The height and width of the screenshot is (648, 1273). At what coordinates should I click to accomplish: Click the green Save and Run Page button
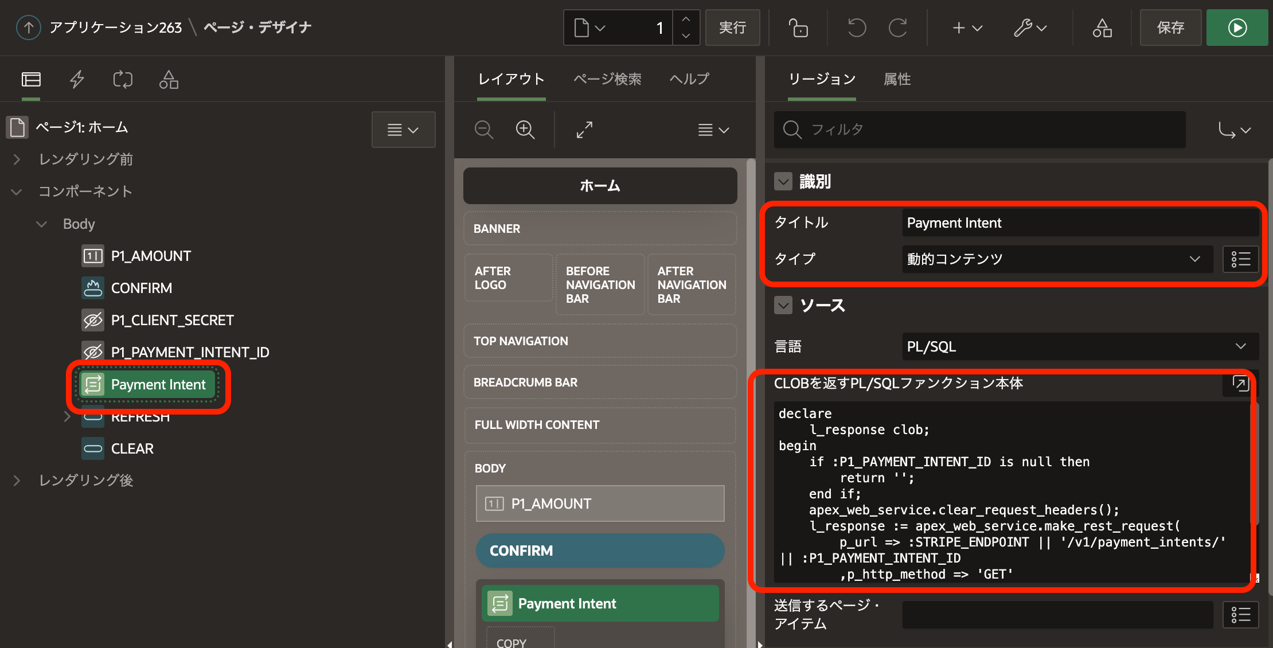coord(1237,28)
